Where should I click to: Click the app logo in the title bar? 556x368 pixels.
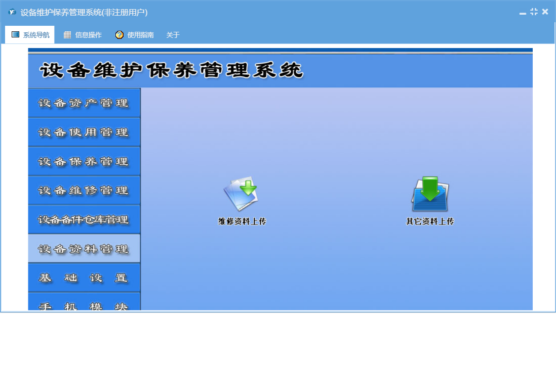13,12
